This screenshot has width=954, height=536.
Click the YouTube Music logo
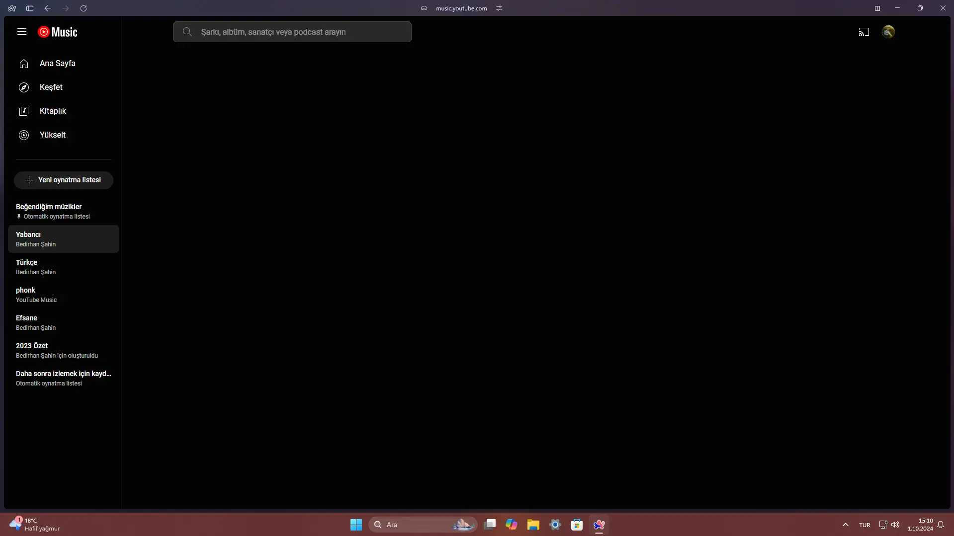58,32
